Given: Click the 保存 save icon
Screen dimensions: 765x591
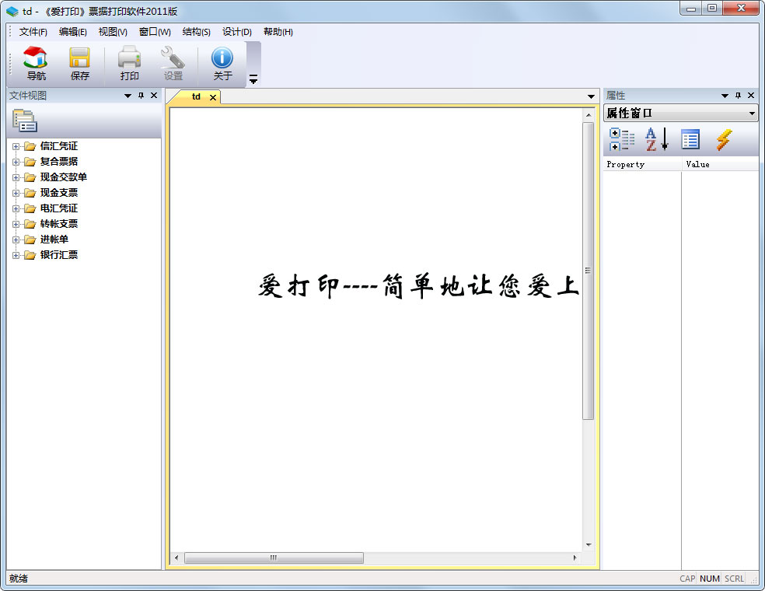Looking at the screenshot, I should [x=80, y=62].
